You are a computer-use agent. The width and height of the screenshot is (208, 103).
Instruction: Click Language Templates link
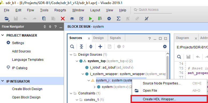tap(28, 60)
